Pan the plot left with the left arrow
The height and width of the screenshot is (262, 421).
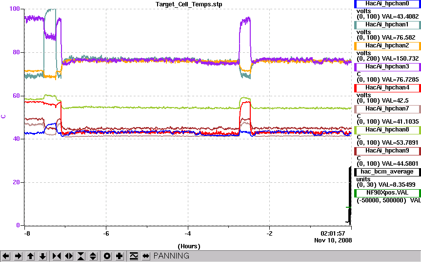[x=6, y=256]
